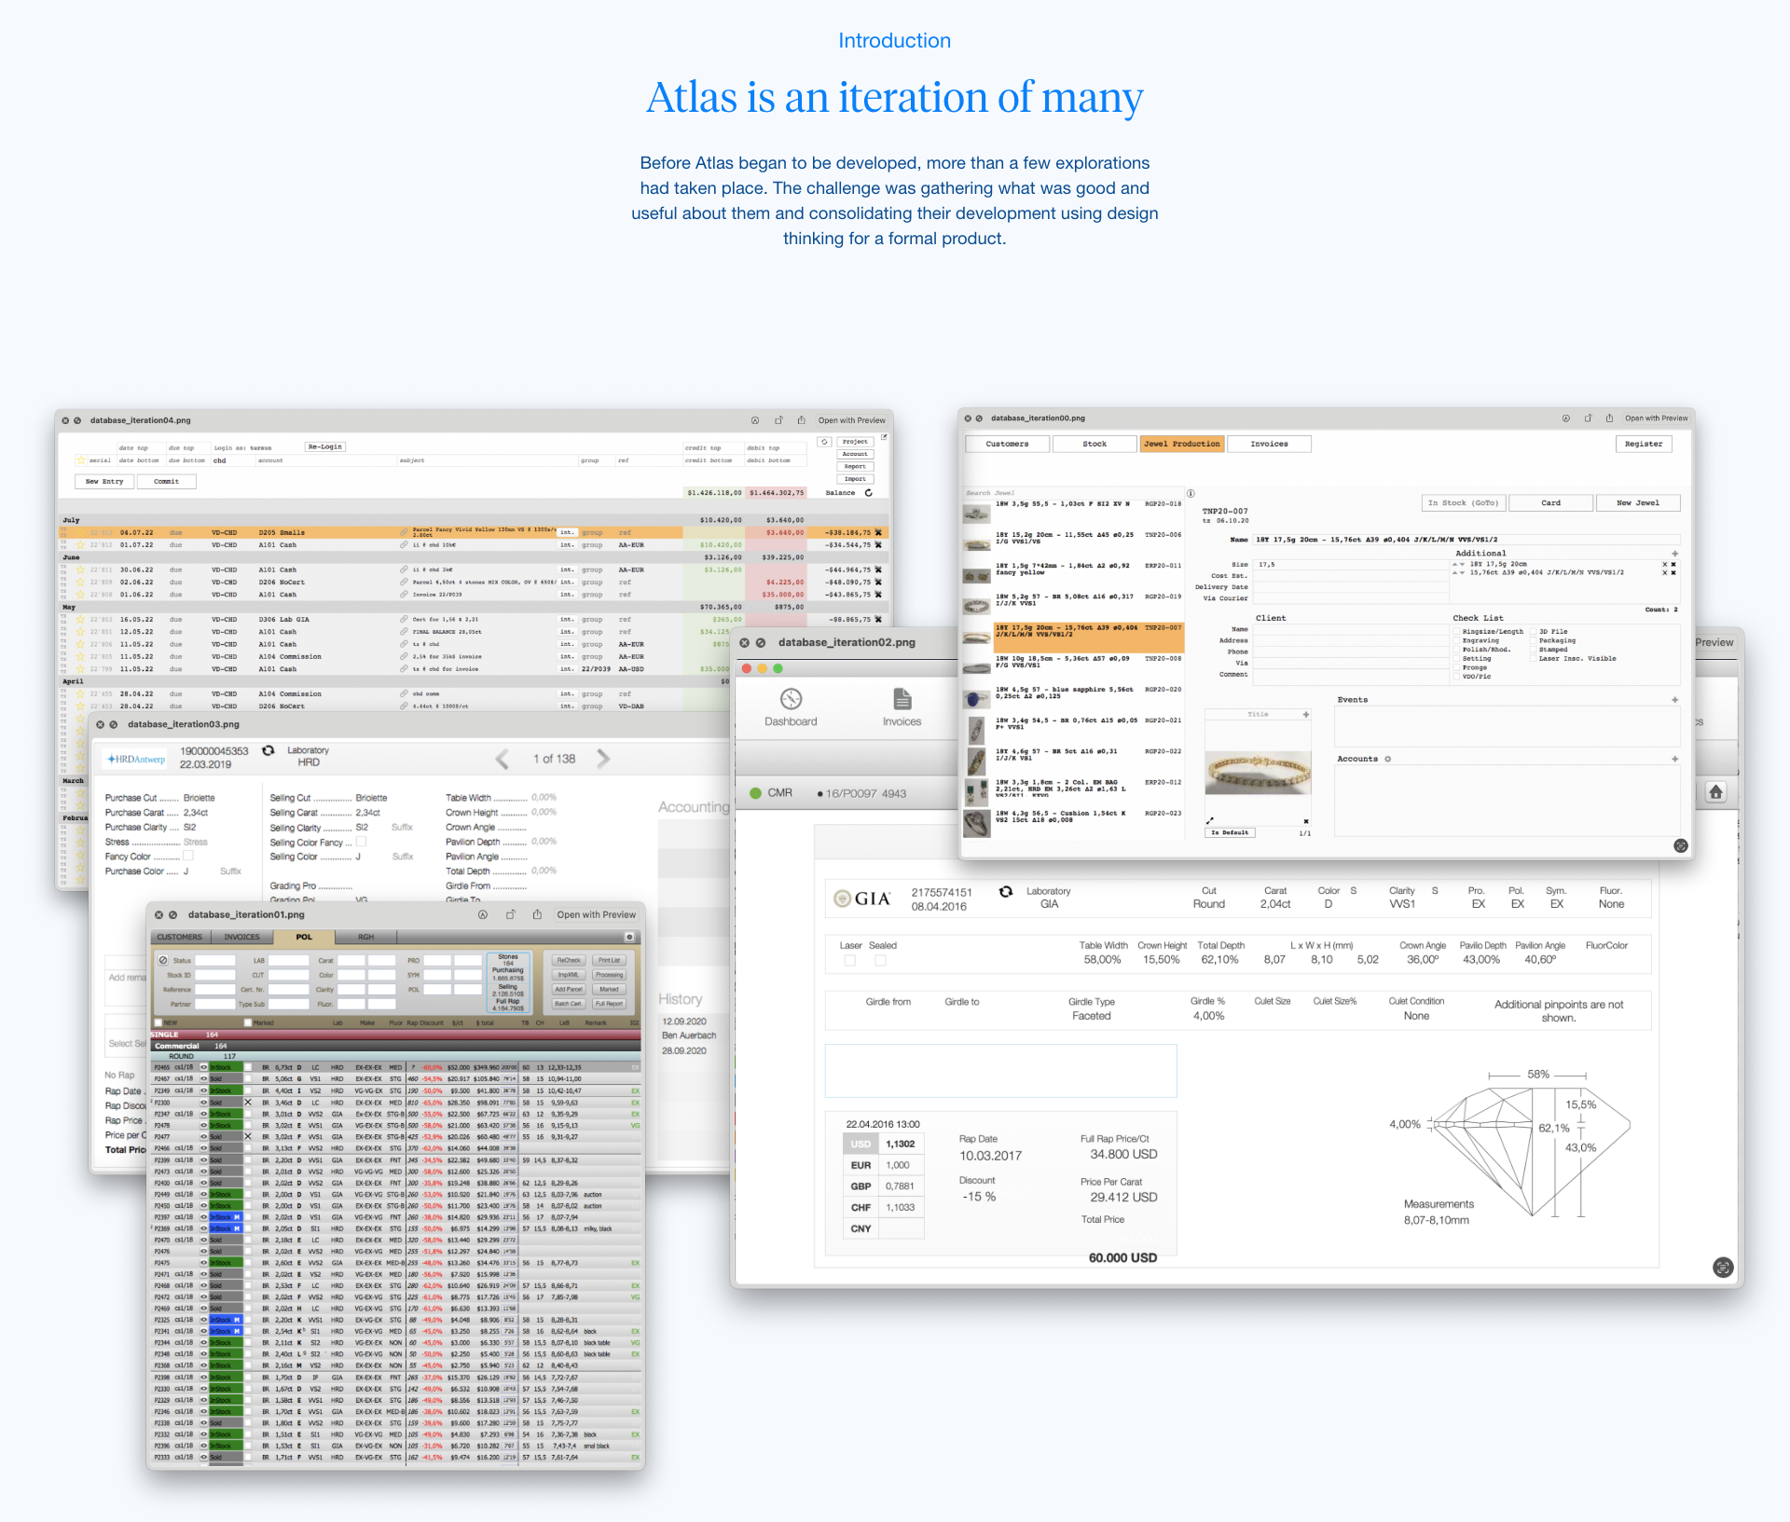Screen dimensions: 1790x1522
Task: Click the New Entry button
Action: [104, 482]
